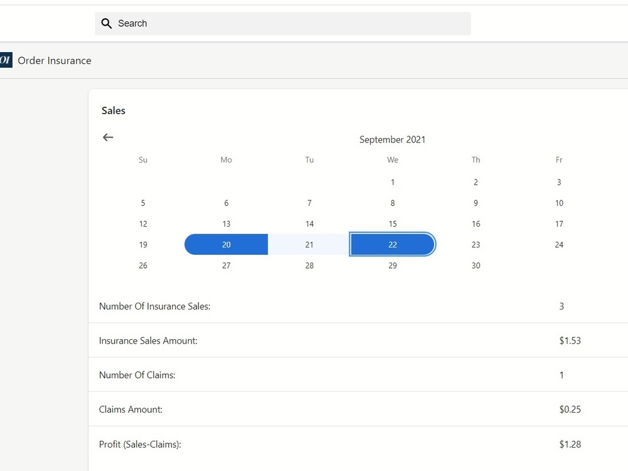Click the Insurance Sales Amount label
Screen dimensions: 628x471
148,341
